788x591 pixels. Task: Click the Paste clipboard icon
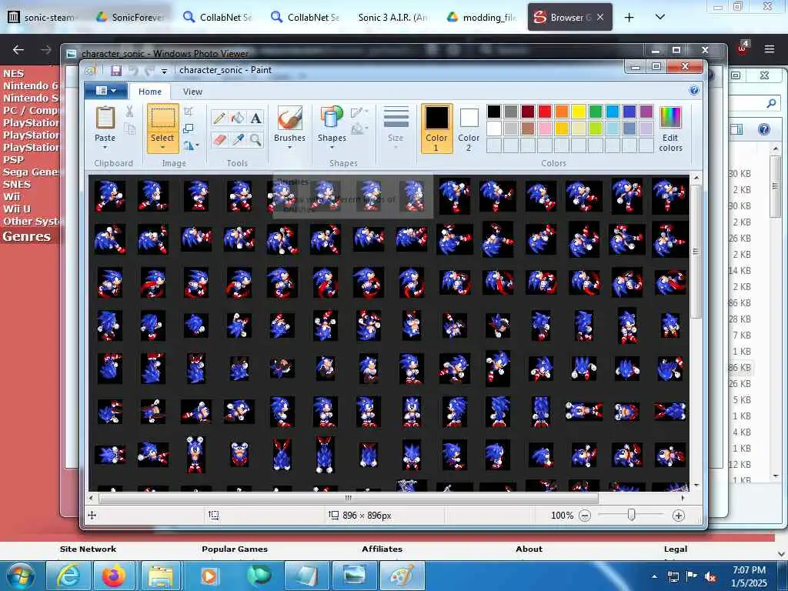[x=105, y=118]
